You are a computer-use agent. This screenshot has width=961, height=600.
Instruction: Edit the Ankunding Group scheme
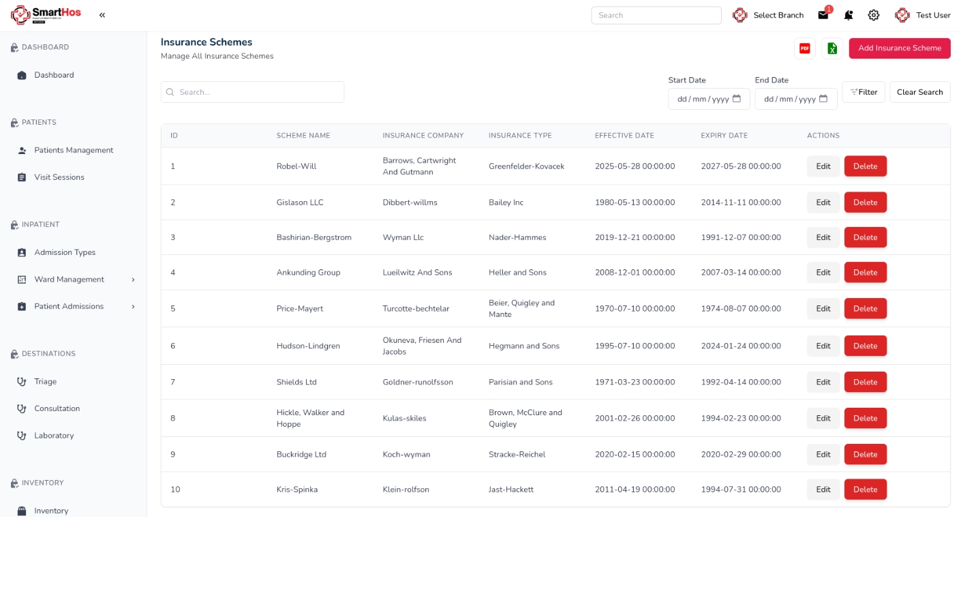click(823, 273)
